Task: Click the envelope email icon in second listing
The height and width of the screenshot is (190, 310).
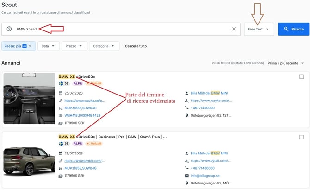Action: [186, 176]
